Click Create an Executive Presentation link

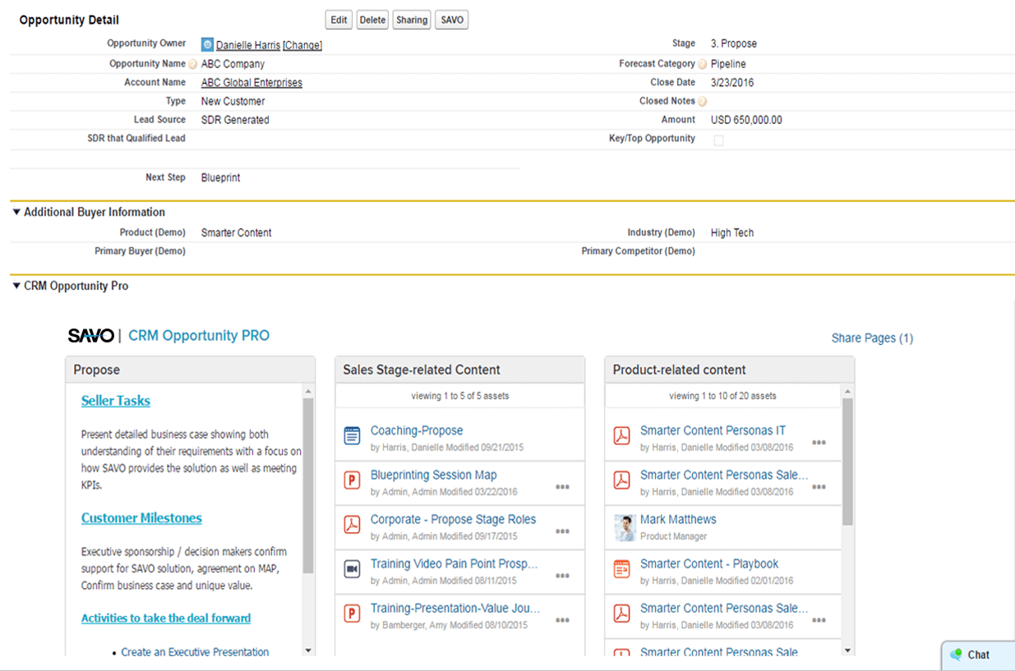[x=195, y=652]
